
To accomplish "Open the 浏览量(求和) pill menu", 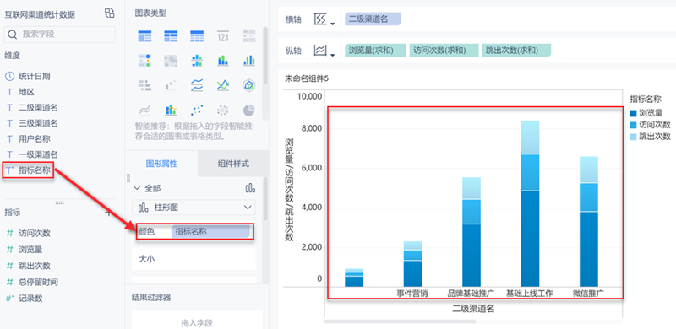I will (x=375, y=51).
